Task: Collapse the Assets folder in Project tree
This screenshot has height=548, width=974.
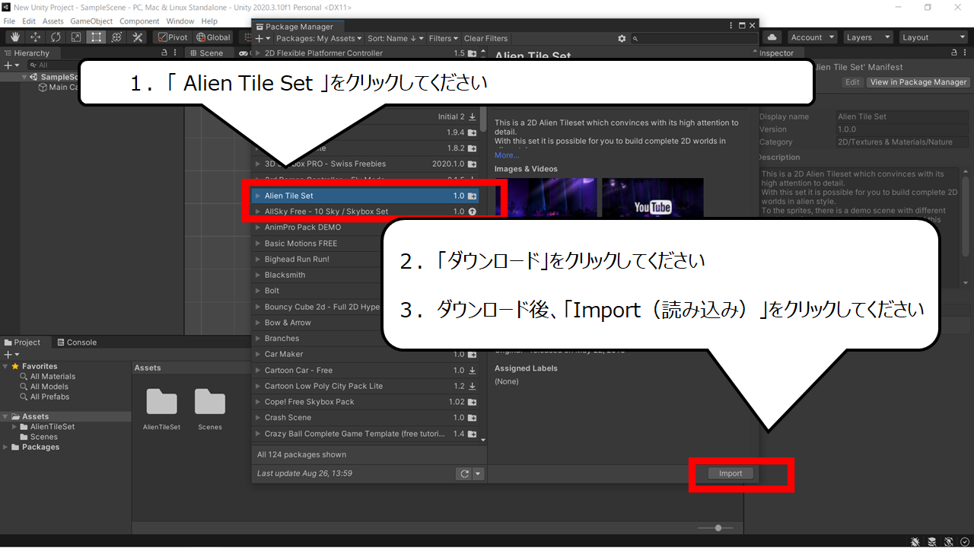Action: pyautogui.click(x=6, y=417)
